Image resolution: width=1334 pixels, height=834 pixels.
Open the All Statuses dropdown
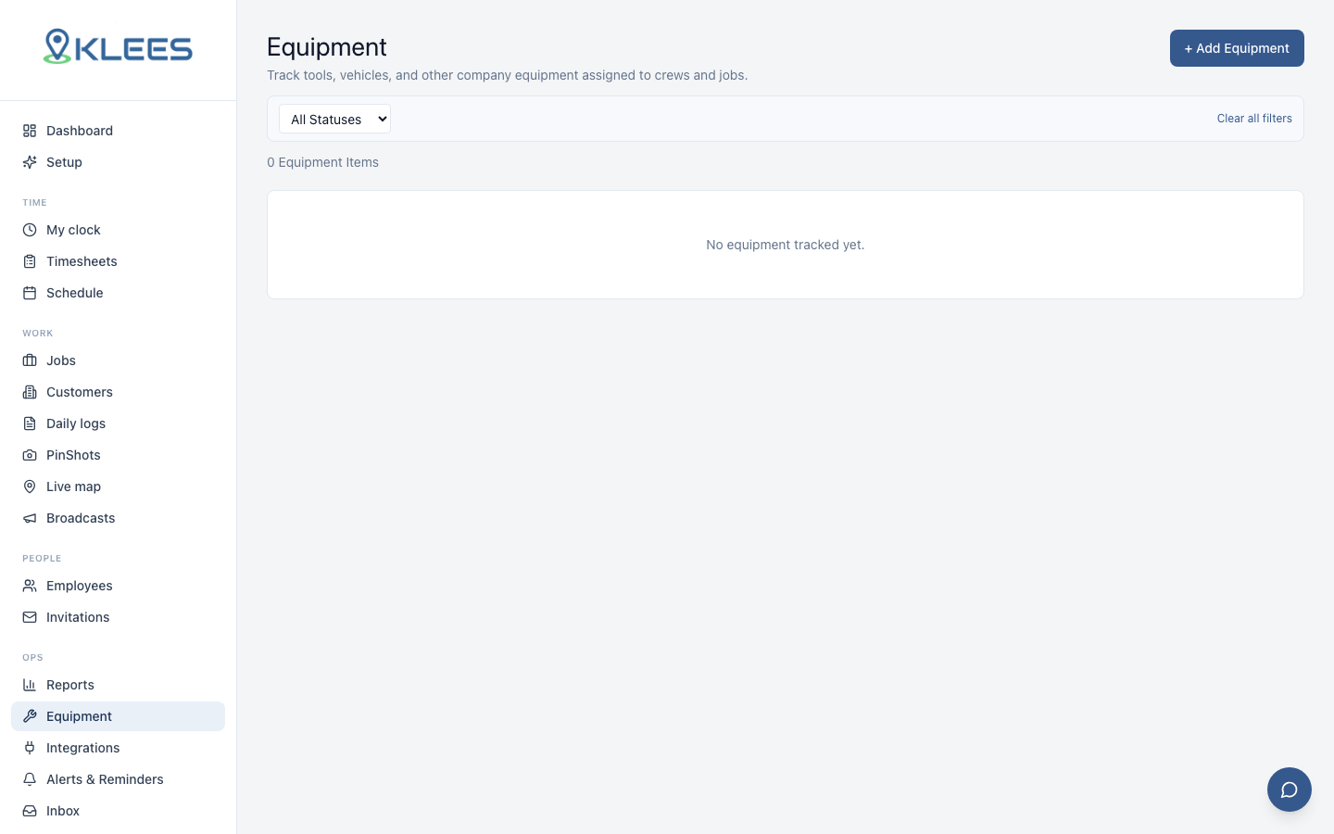334,119
